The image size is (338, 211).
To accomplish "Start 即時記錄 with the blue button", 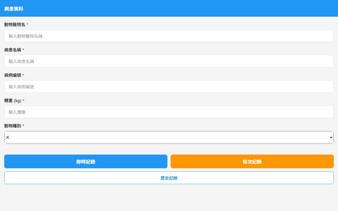I will (86, 161).
